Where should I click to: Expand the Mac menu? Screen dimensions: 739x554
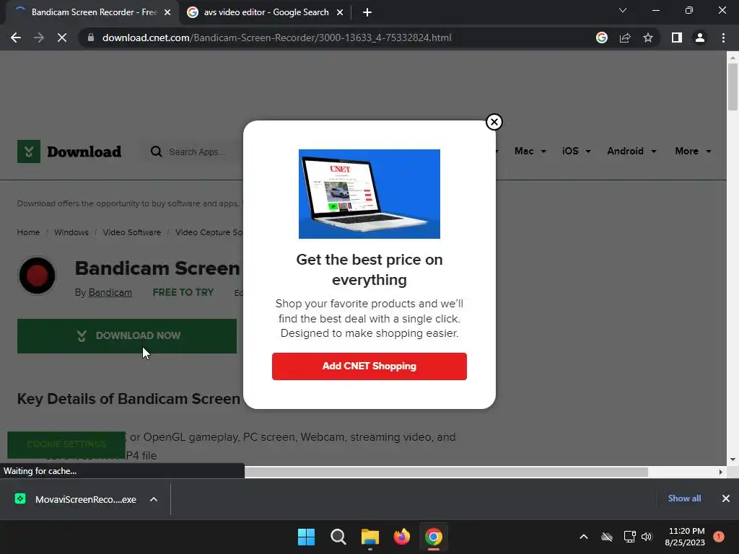click(x=530, y=151)
